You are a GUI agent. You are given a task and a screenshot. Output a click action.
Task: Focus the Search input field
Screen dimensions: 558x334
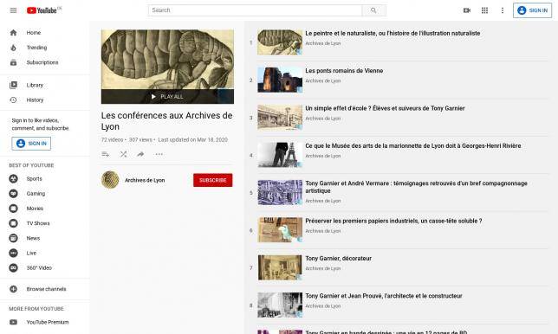coord(255,10)
